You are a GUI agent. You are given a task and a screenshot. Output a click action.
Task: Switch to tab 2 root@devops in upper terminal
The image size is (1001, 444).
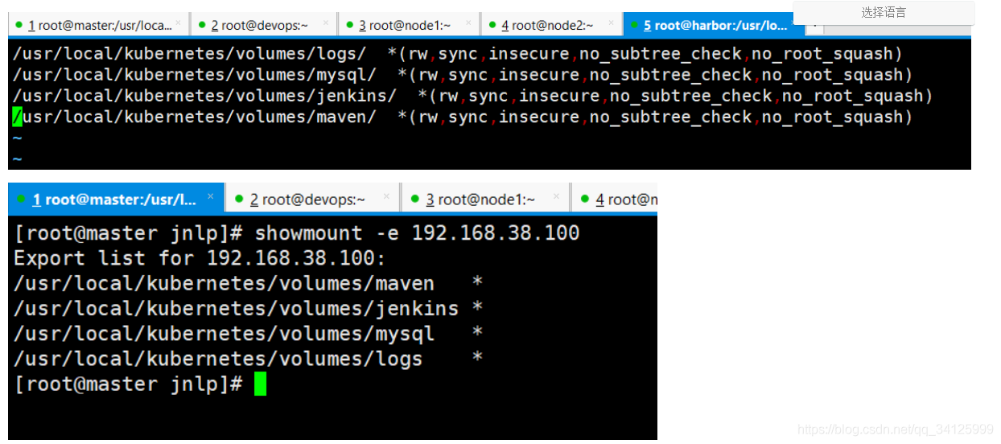[264, 25]
